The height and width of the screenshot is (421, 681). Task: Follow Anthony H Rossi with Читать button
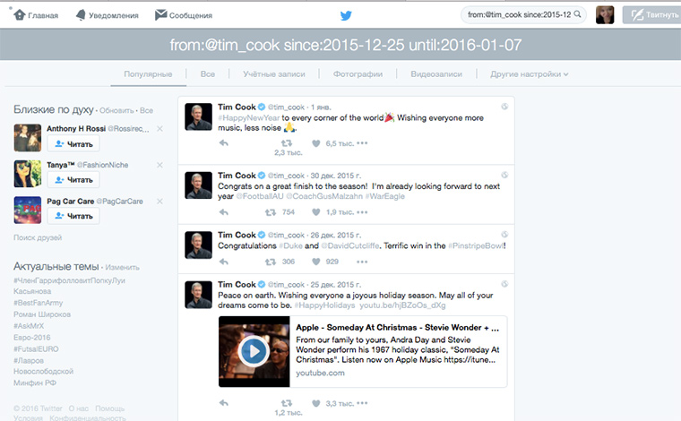[x=73, y=143]
